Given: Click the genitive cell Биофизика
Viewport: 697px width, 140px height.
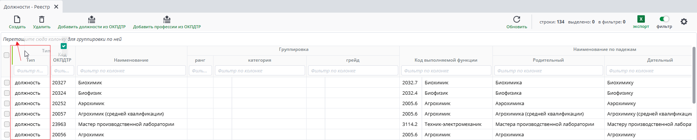Looking at the screenshot, I should 548,93.
